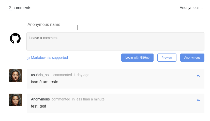
Task: Open the usuário_no... author name
Action: (41, 75)
